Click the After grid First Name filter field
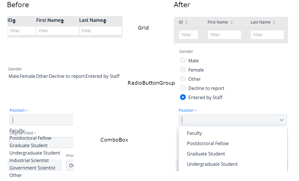Screen dimensions: 299x181 pyautogui.click(x=224, y=35)
